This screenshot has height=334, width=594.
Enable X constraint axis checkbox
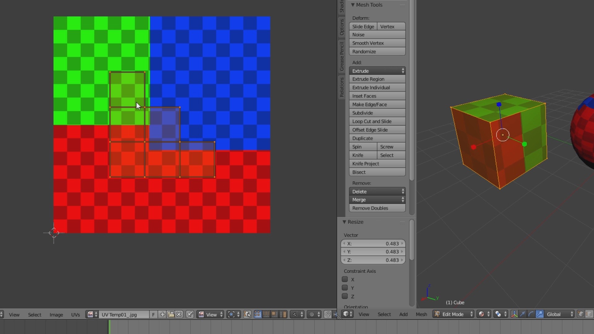click(345, 279)
